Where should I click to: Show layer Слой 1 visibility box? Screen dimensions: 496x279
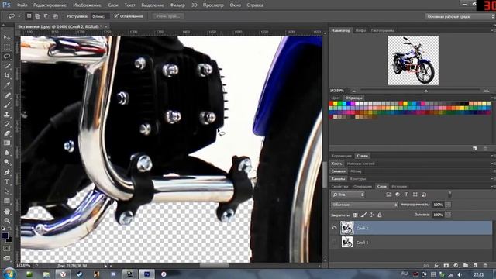pos(334,243)
